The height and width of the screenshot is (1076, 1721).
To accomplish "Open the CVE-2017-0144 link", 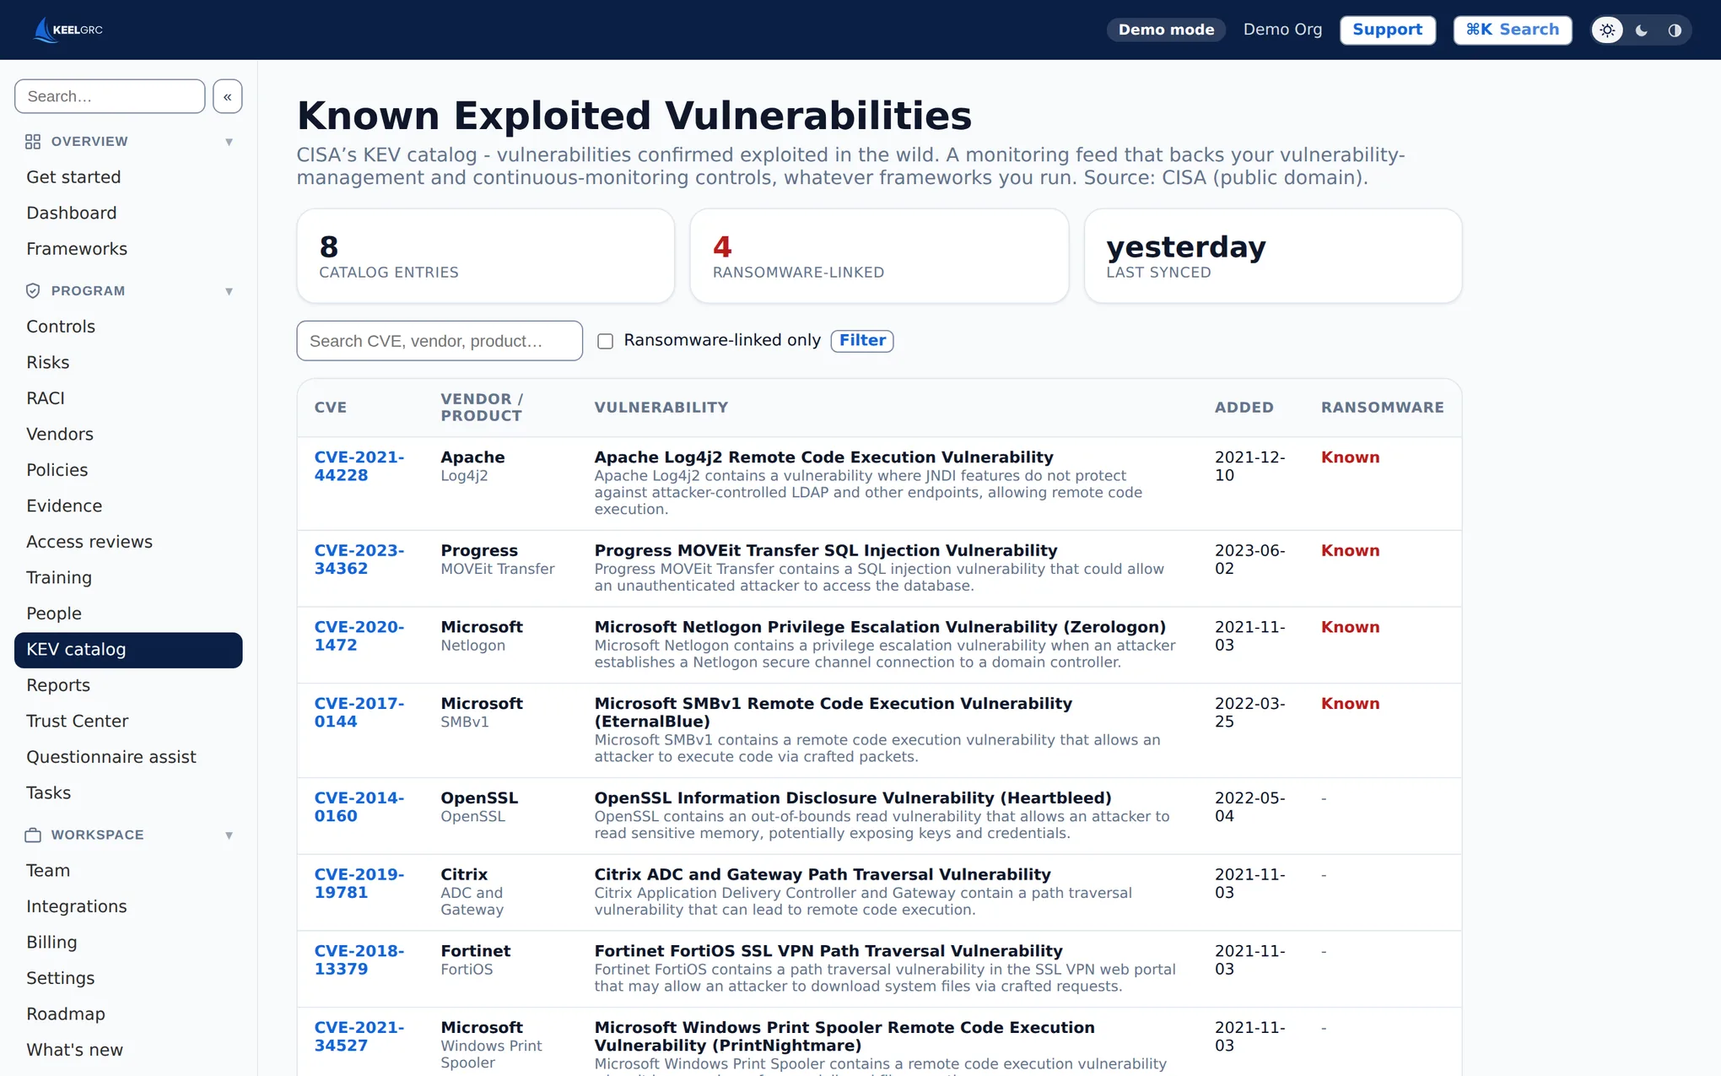I will pos(359,712).
